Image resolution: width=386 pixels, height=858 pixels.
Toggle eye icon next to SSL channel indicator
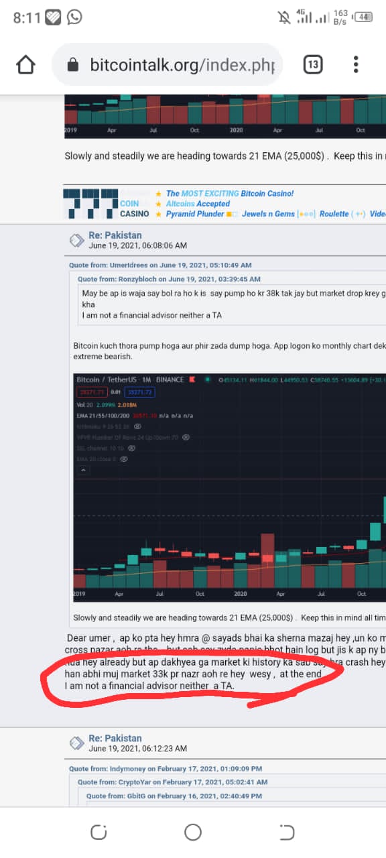click(x=131, y=448)
